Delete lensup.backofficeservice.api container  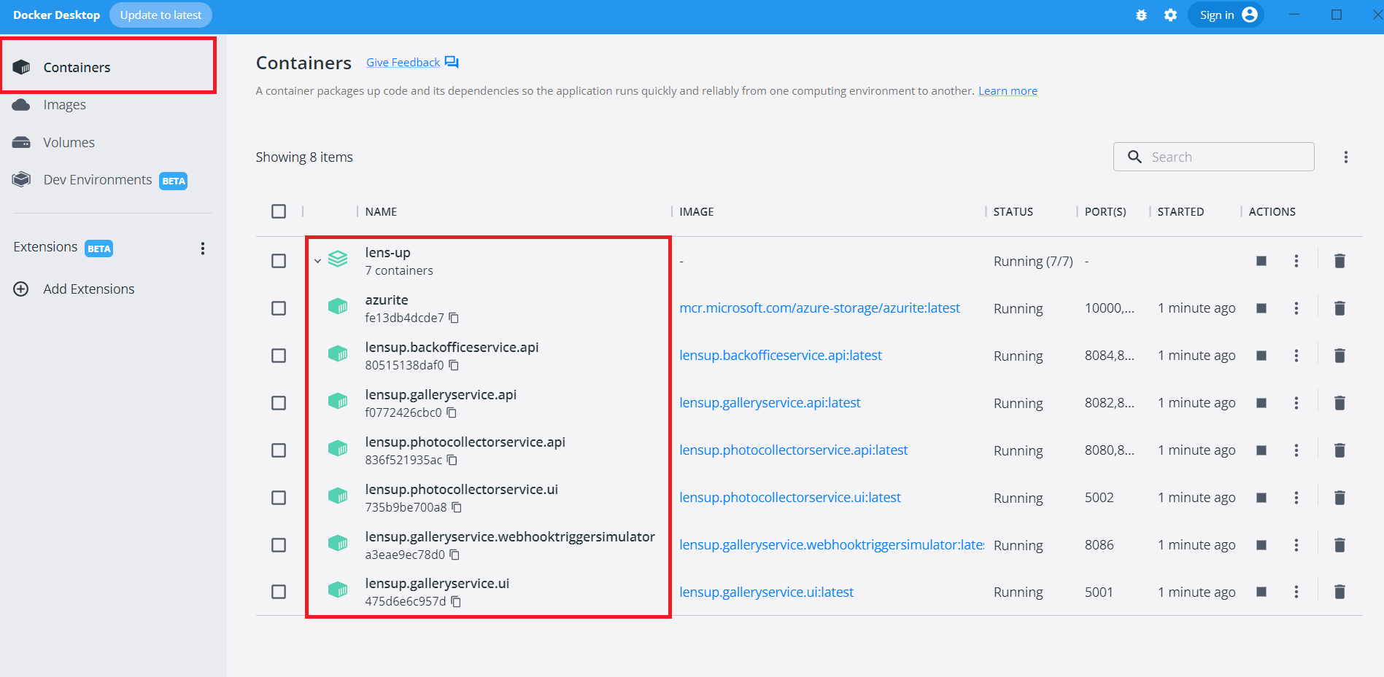click(x=1339, y=356)
